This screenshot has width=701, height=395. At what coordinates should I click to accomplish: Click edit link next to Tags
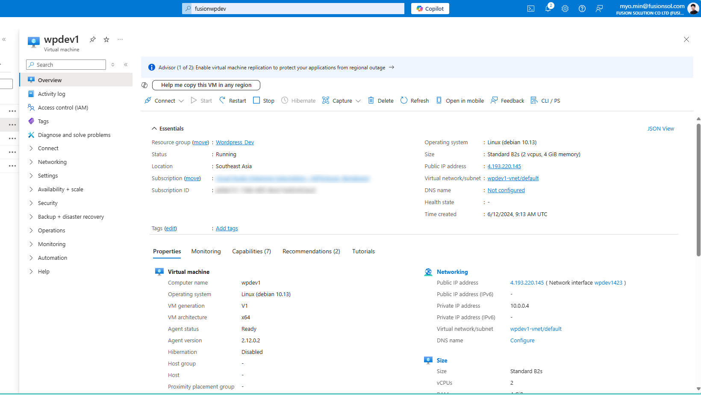point(171,228)
